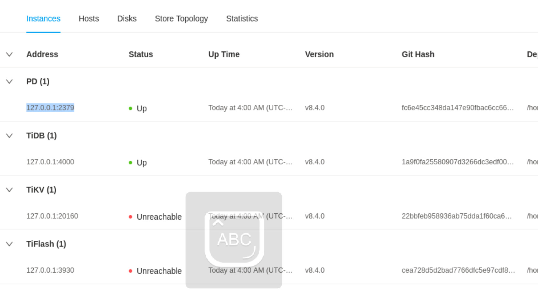Screen dimensions: 538x297
Task: Click the TiFlash git hash cea728d5 cell
Action: (458, 270)
